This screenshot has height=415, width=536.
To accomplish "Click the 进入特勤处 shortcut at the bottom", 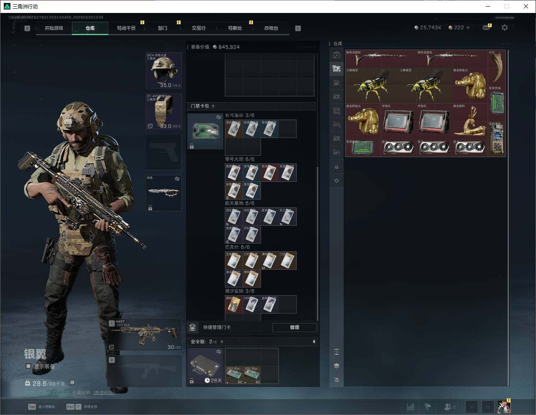I will (x=41, y=407).
